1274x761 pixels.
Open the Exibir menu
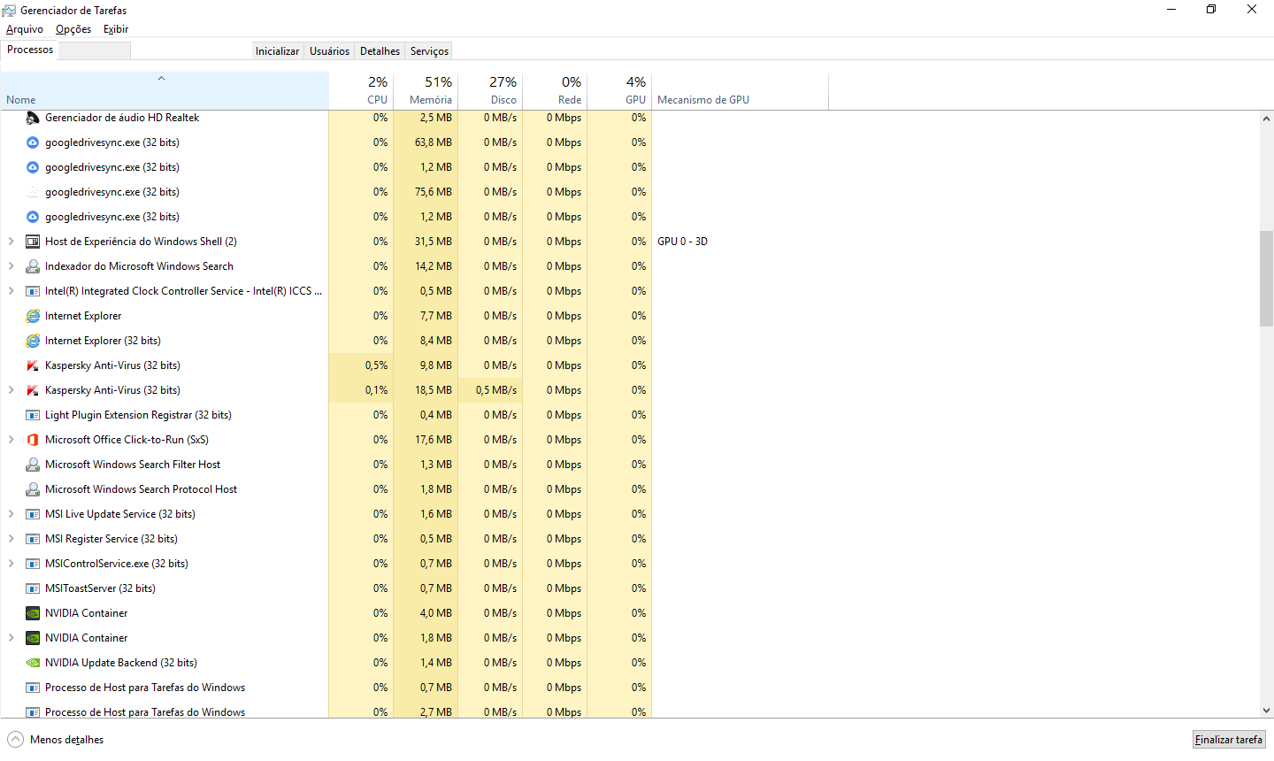tap(116, 29)
